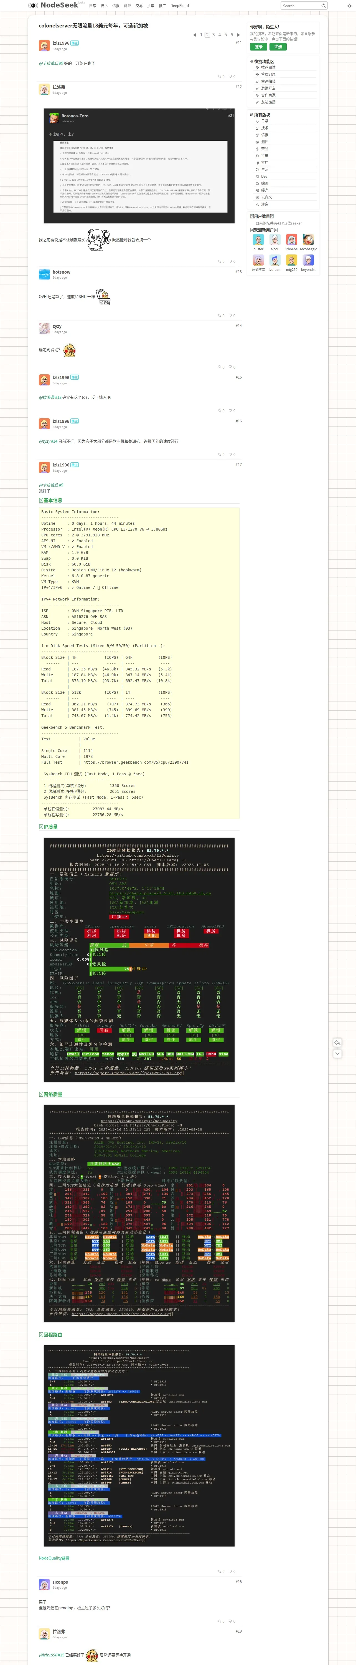Select 贴图 category icon in sidebar
This screenshot has height=1665, width=356.
(x=257, y=183)
